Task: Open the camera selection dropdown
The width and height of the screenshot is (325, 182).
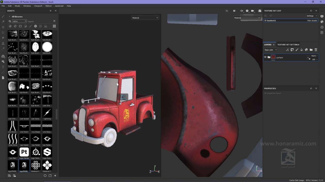Action: click(x=253, y=11)
